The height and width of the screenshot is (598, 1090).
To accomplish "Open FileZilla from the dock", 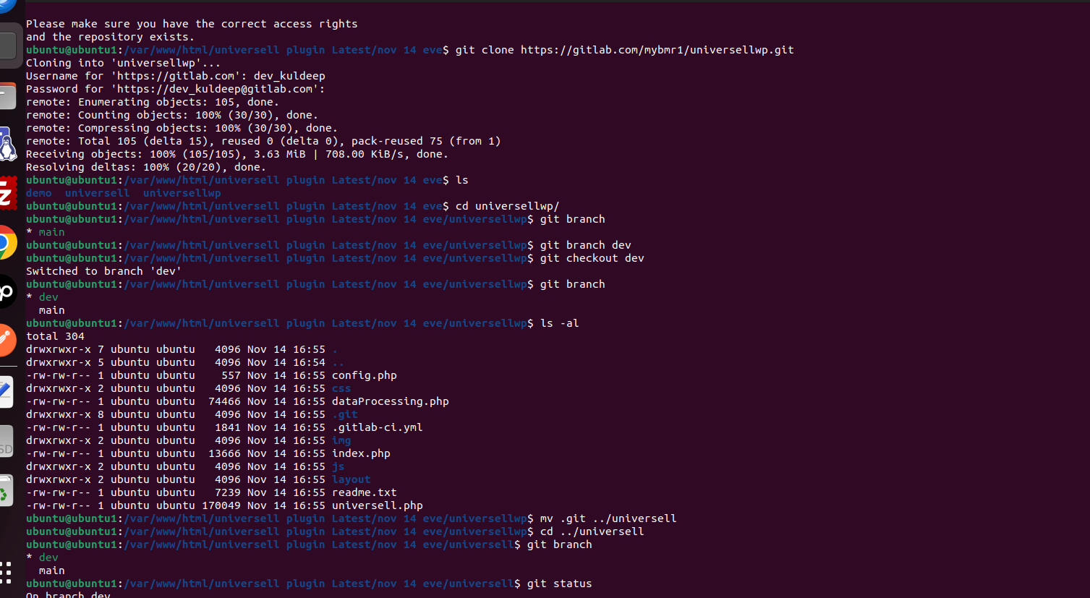I will click(x=7, y=193).
